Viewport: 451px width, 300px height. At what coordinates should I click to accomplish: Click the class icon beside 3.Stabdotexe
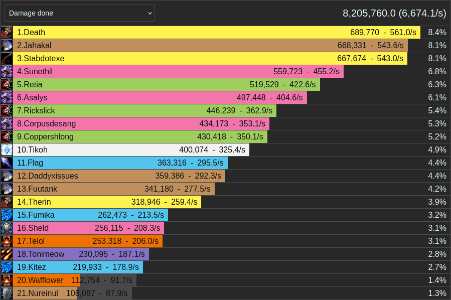[x=7, y=58]
